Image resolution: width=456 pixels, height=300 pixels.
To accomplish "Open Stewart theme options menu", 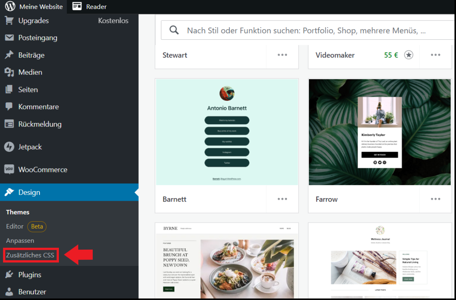I will point(282,55).
